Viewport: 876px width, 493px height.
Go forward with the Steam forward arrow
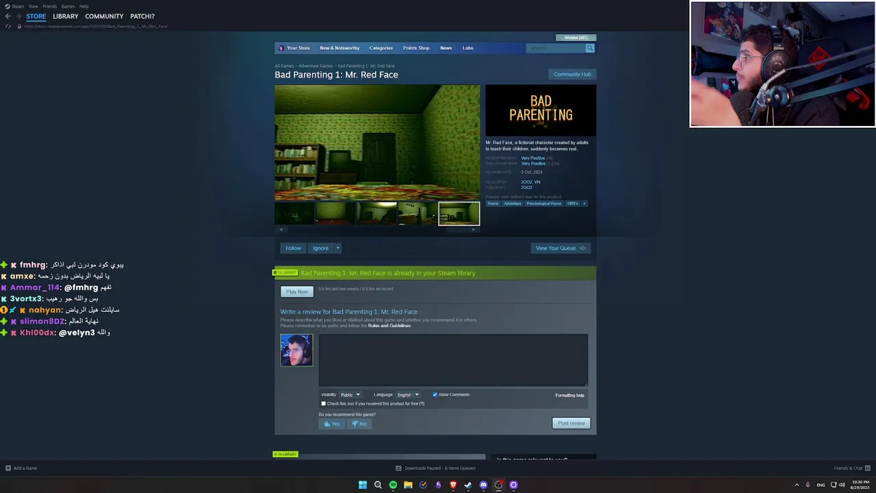(x=18, y=16)
